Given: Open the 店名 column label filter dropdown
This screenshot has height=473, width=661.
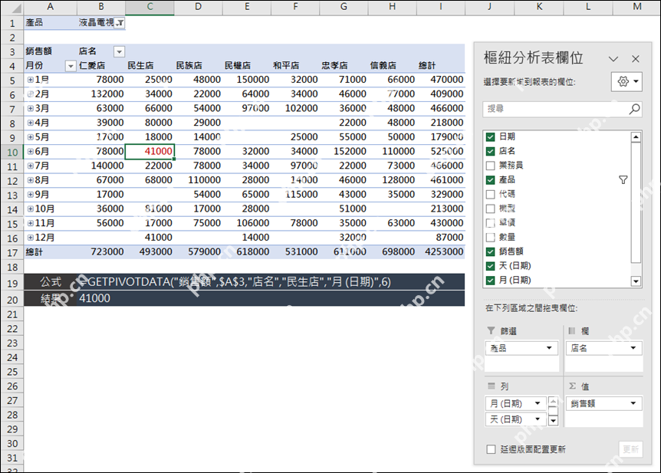Looking at the screenshot, I should coord(120,51).
